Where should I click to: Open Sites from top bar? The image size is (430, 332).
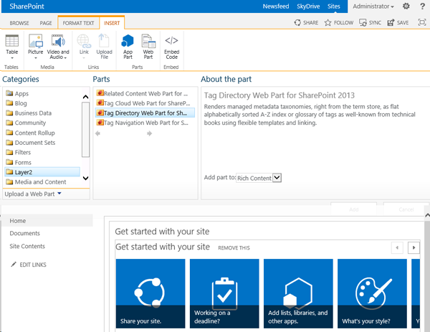333,6
